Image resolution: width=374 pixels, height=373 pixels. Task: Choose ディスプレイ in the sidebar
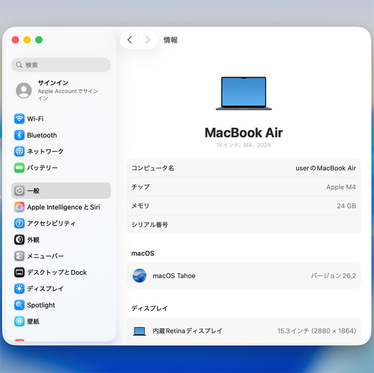pyautogui.click(x=45, y=289)
